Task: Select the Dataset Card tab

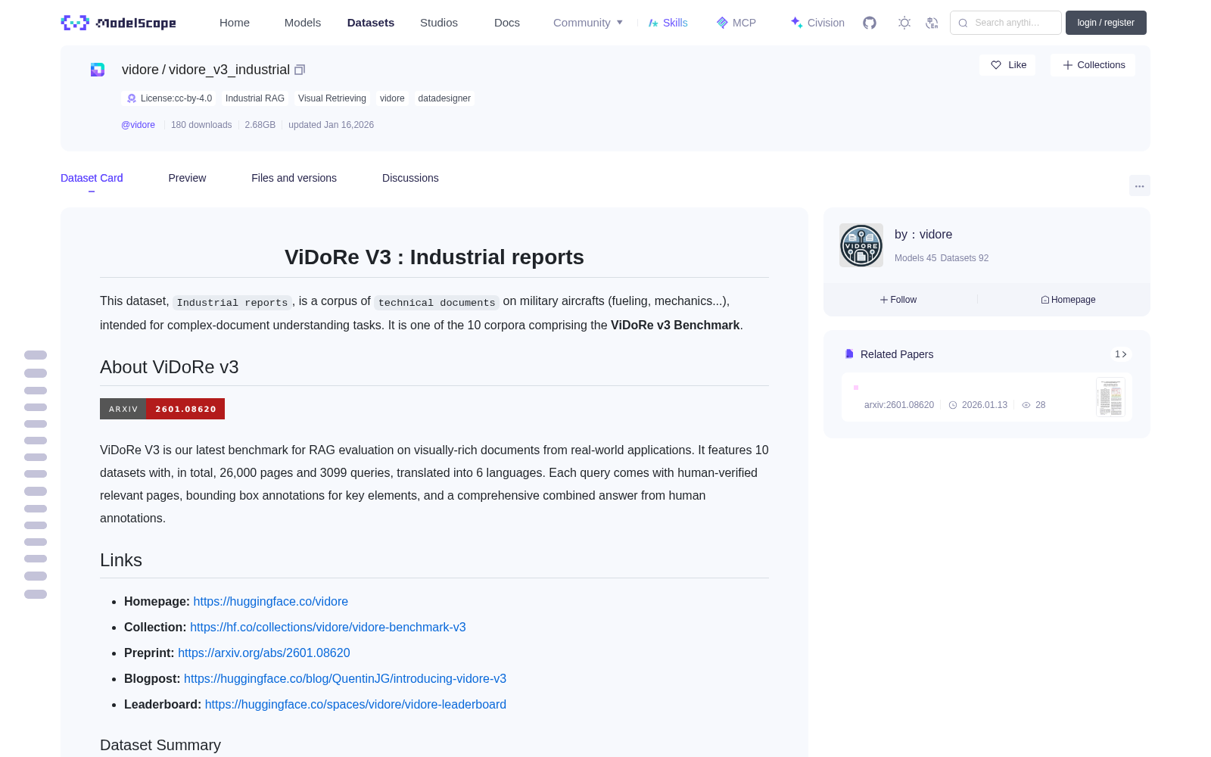Action: point(92,178)
